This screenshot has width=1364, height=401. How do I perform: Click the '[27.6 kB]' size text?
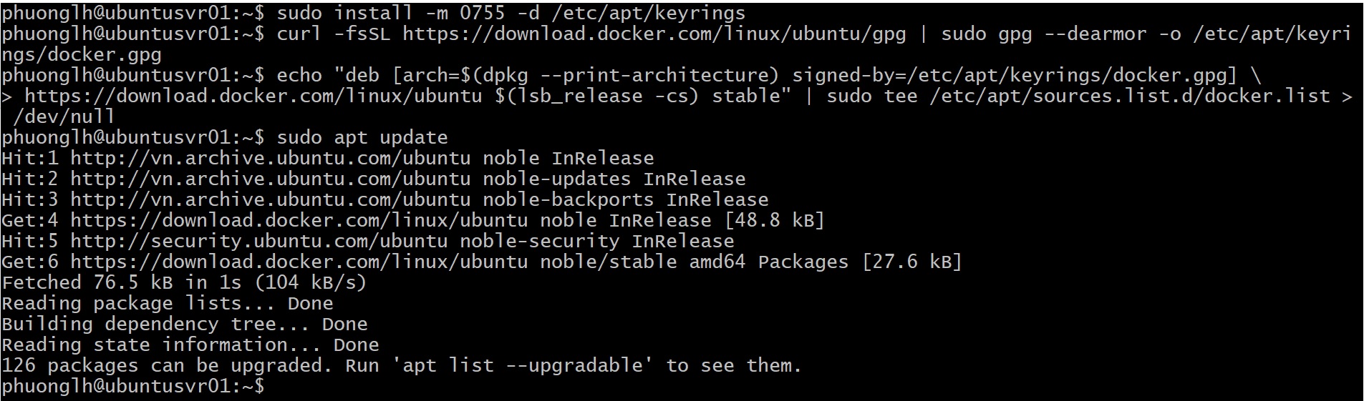(x=911, y=262)
